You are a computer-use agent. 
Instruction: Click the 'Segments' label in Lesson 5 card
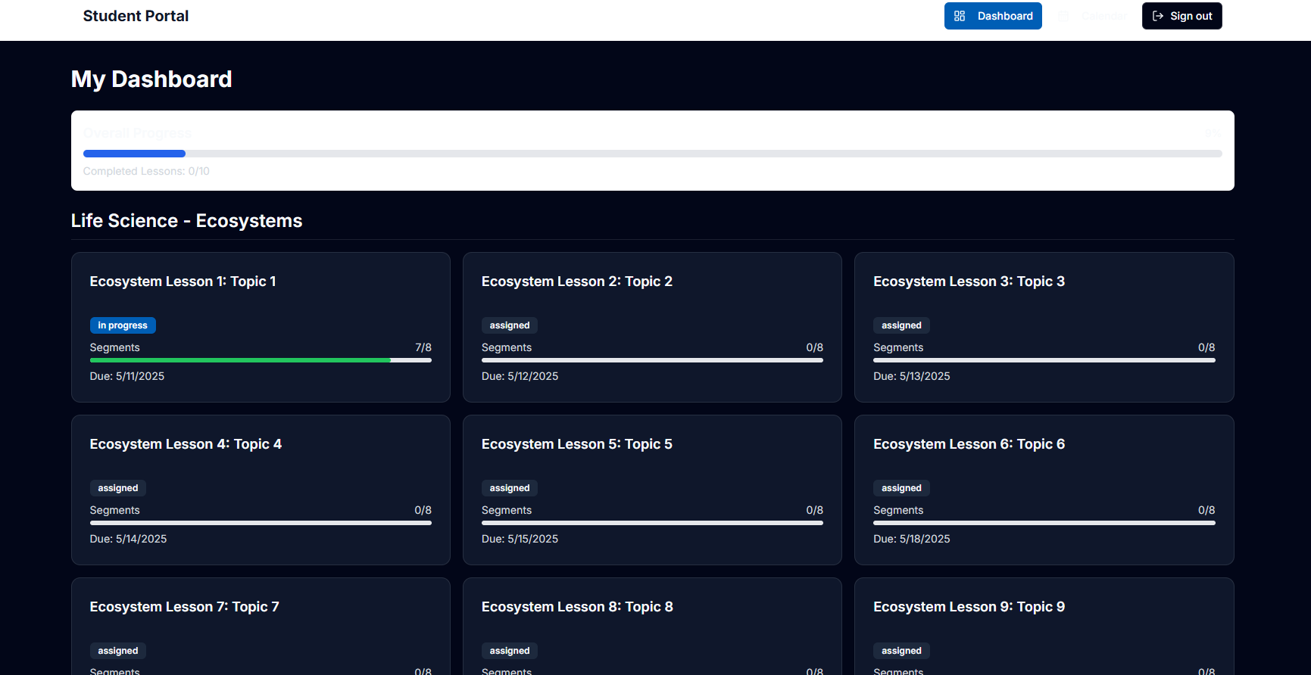click(507, 510)
